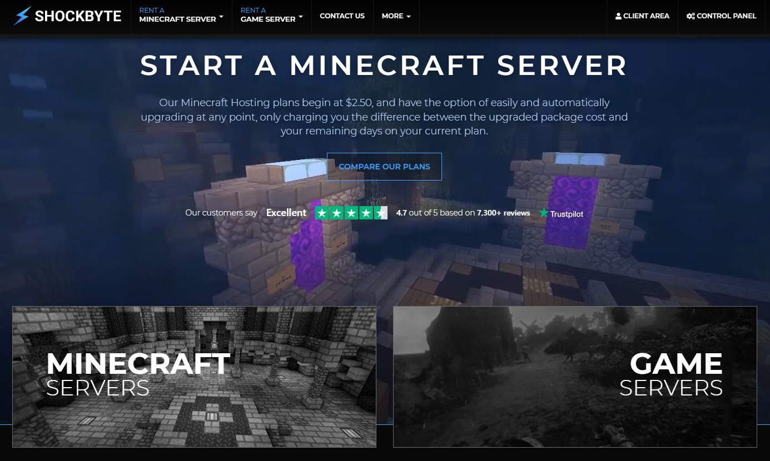Click the Compare Our Plans button
770x461 pixels.
(384, 167)
